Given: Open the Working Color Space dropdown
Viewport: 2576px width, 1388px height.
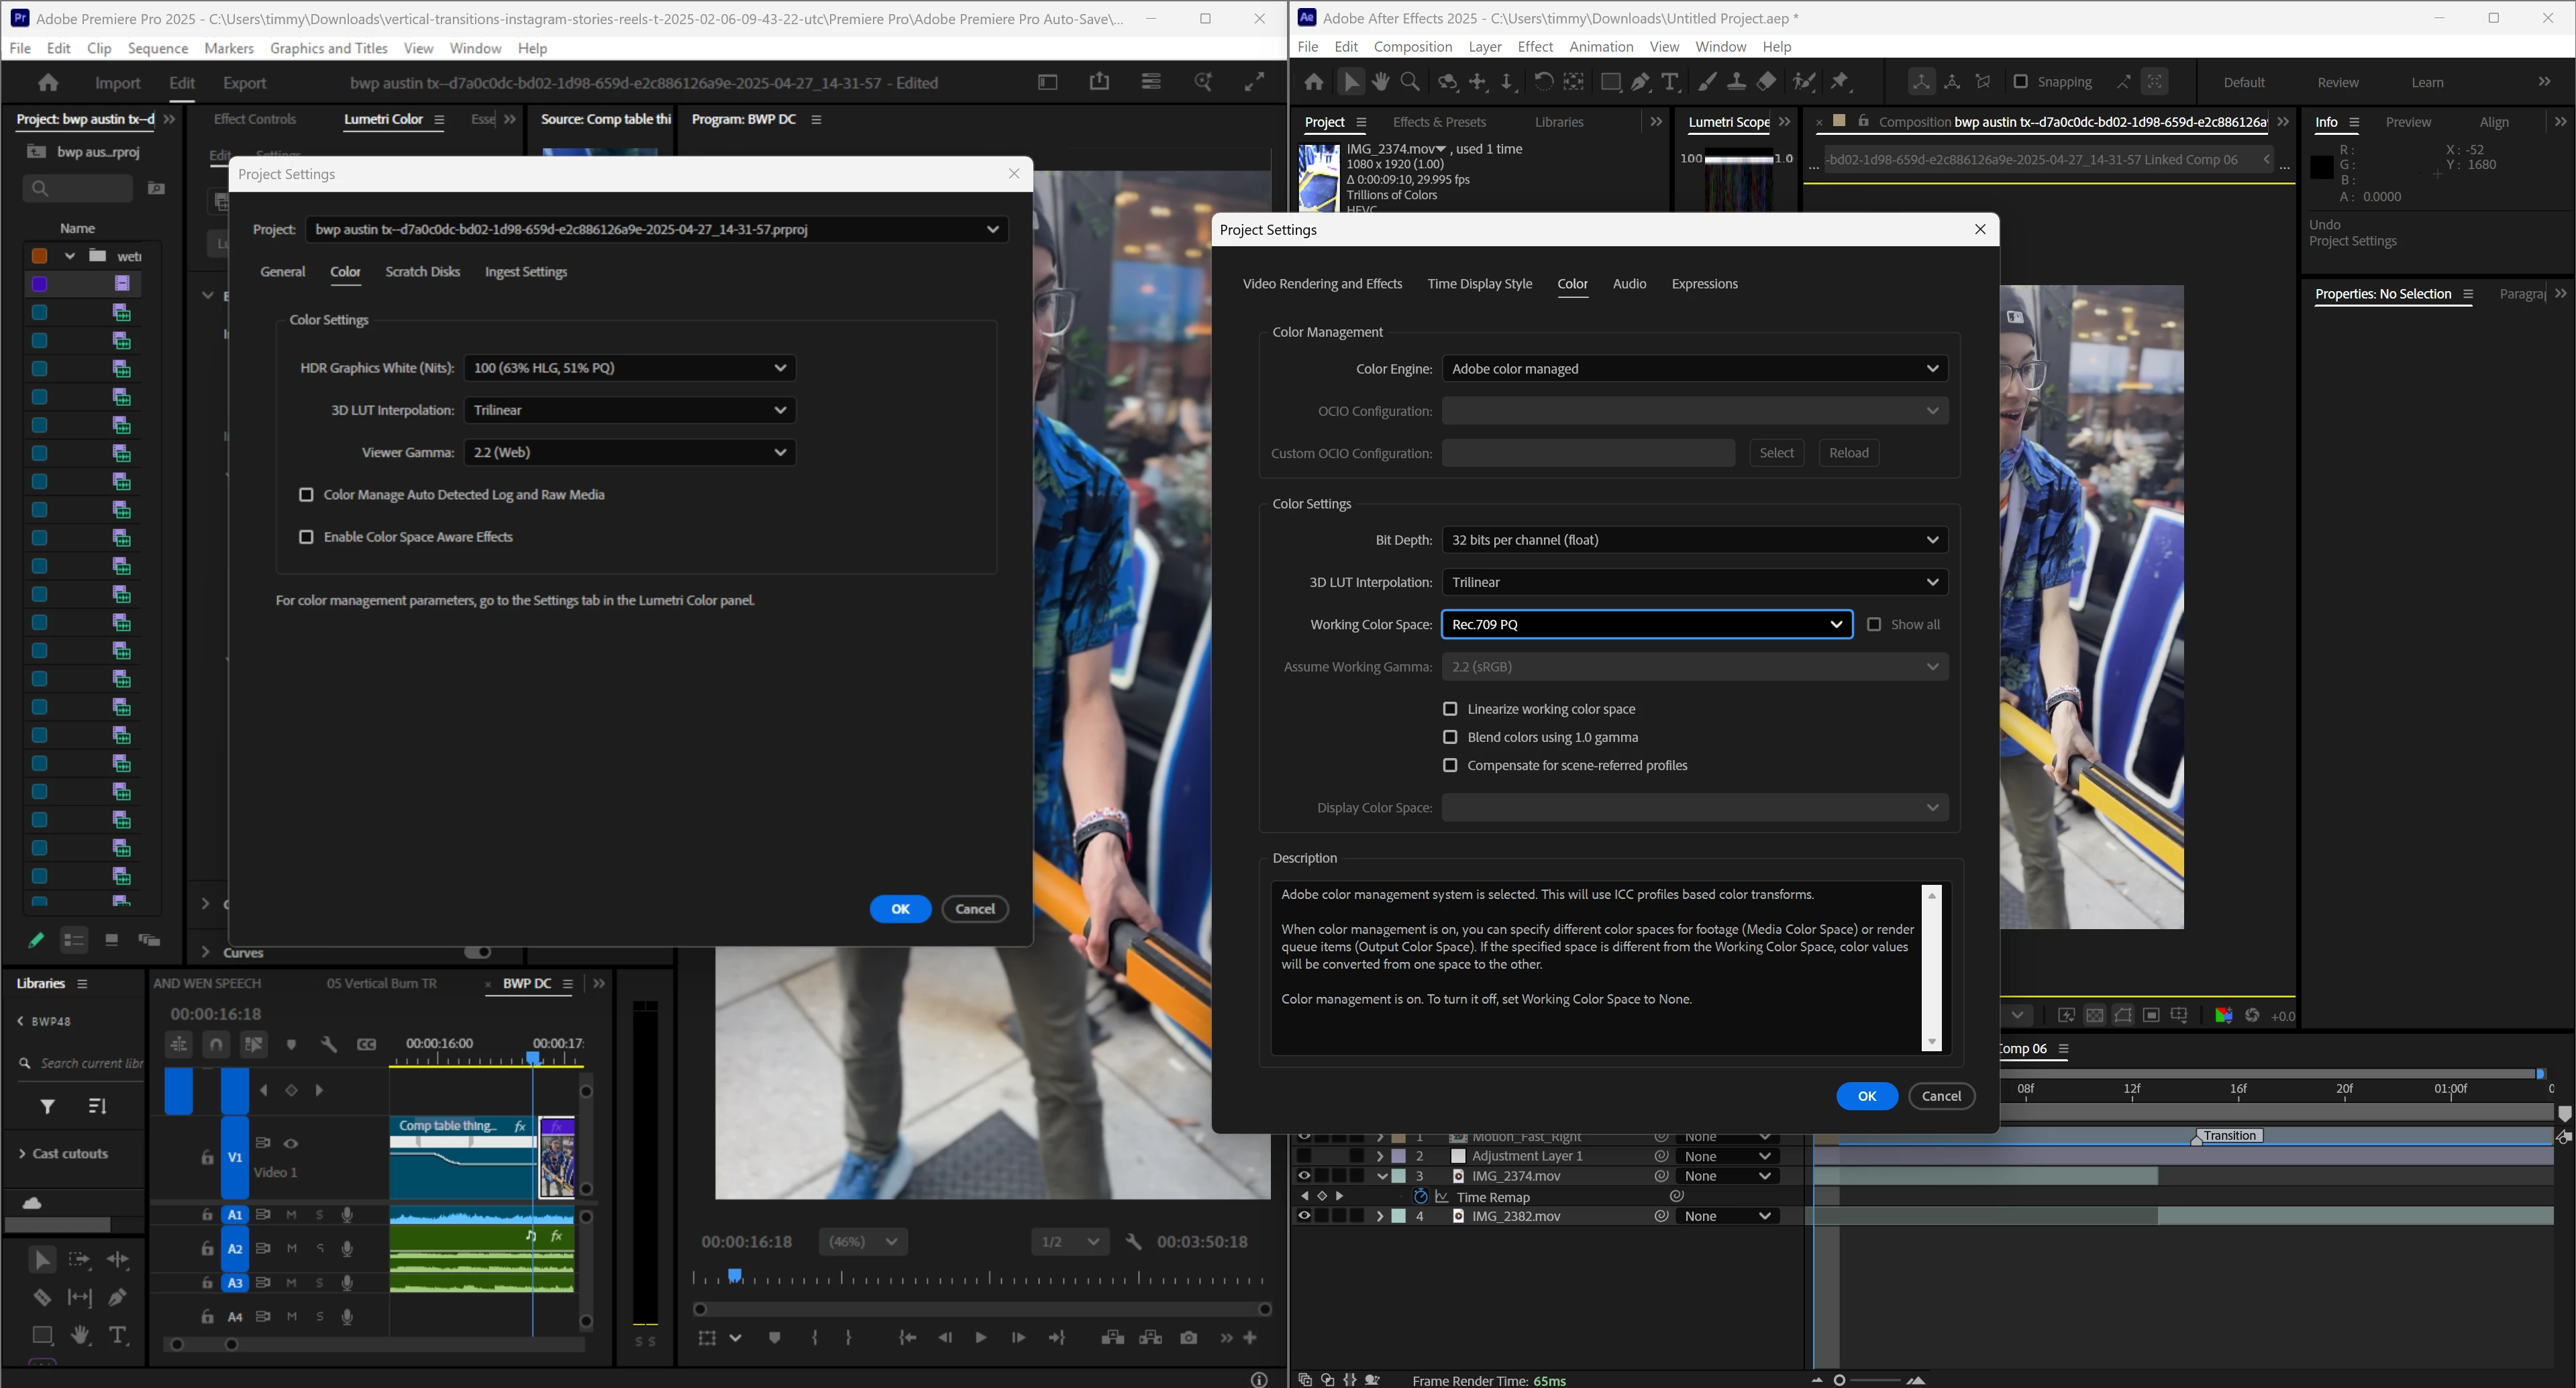Looking at the screenshot, I should pos(1646,624).
